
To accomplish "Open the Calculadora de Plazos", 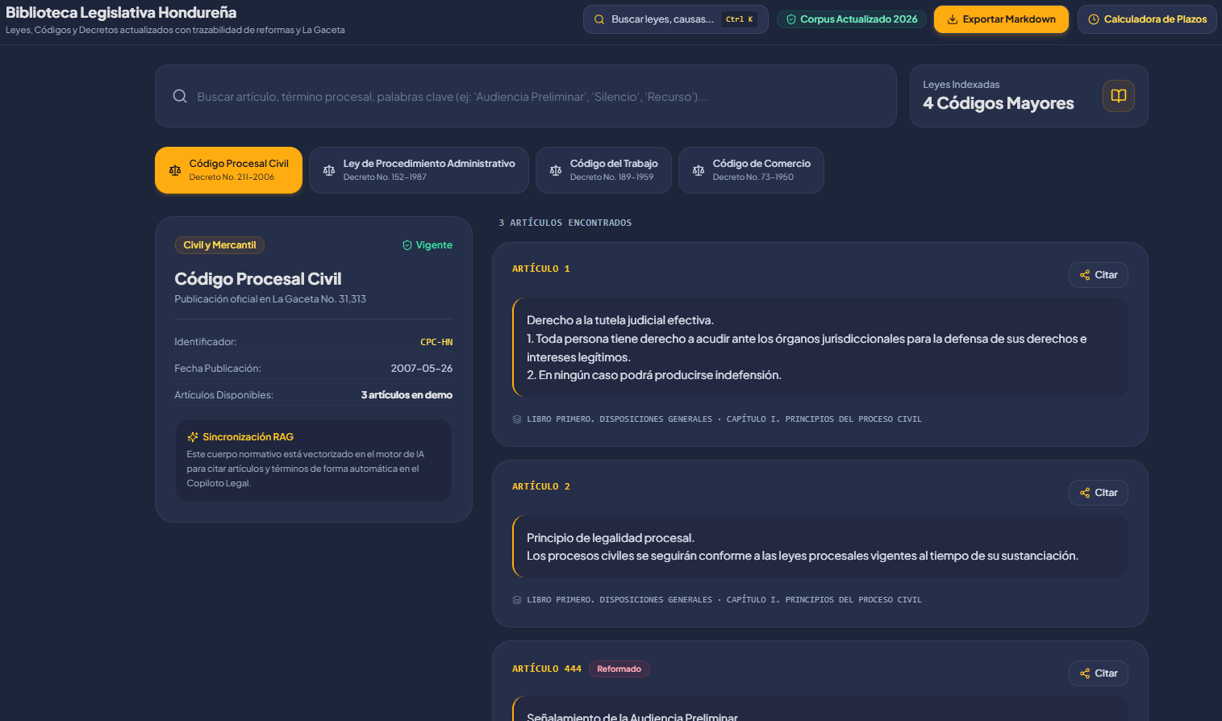I will point(1147,19).
